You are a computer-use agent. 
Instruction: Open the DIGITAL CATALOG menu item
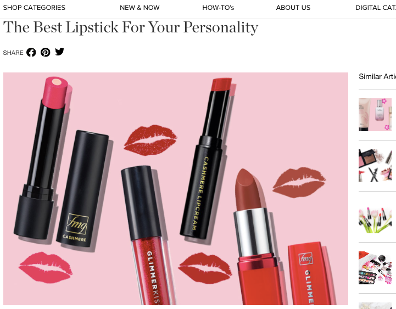(376, 8)
